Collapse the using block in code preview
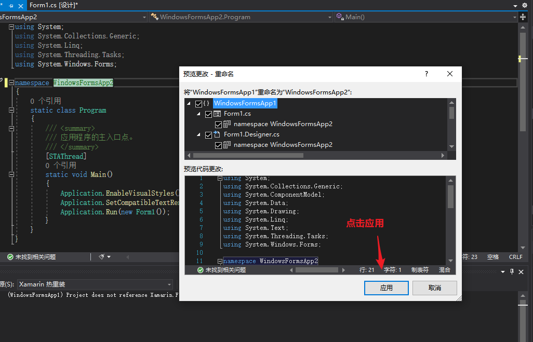The image size is (533, 342). pos(220,179)
